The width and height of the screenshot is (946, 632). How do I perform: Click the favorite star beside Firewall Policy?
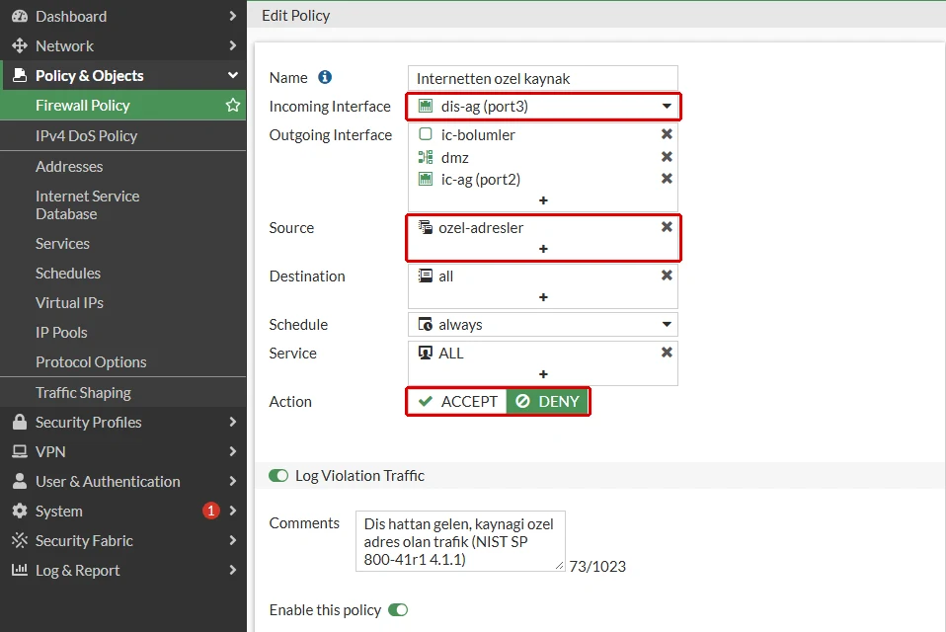(x=233, y=106)
